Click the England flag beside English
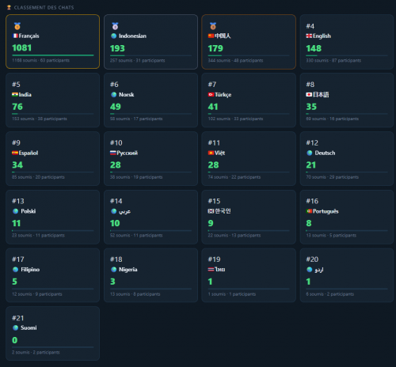 click(x=309, y=36)
